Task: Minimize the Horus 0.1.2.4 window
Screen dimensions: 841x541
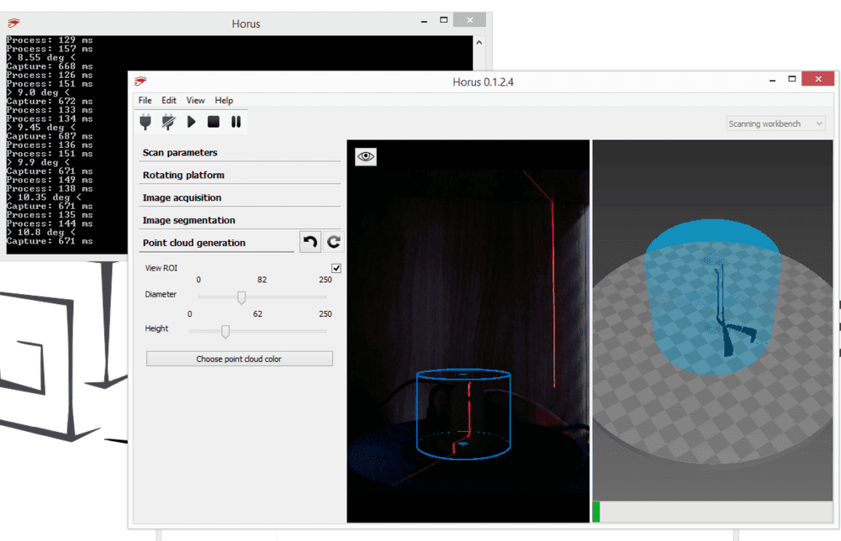Action: coord(772,79)
